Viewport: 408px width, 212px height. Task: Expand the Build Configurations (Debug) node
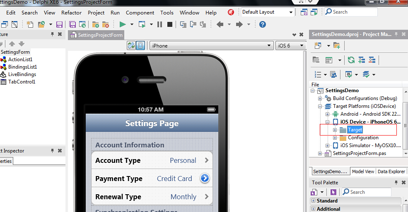[x=320, y=99]
